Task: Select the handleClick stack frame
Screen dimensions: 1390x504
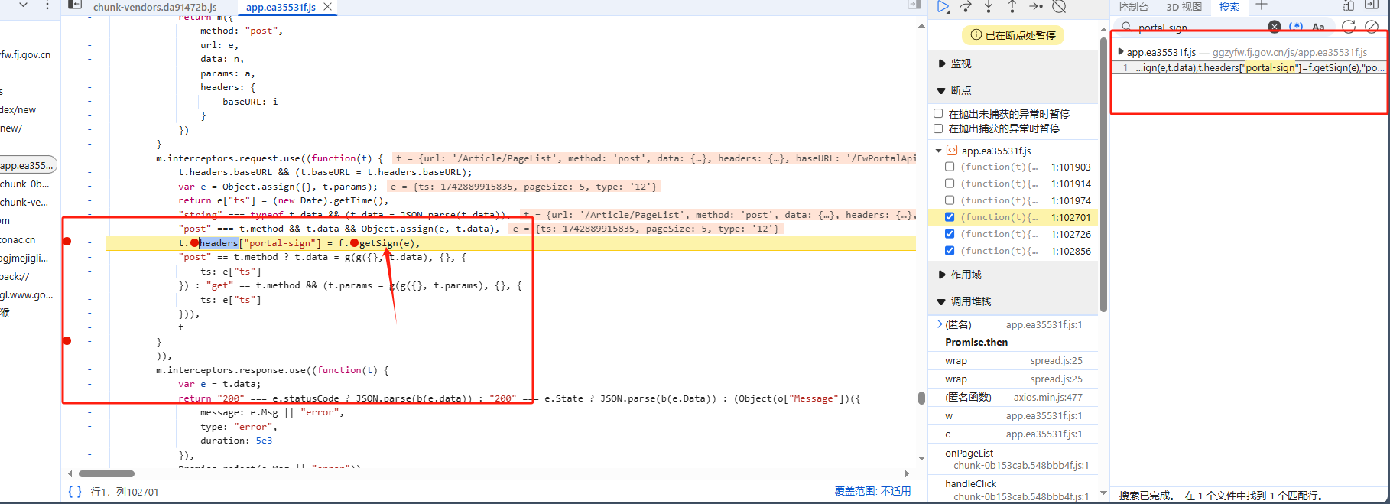Action: pos(1013,489)
